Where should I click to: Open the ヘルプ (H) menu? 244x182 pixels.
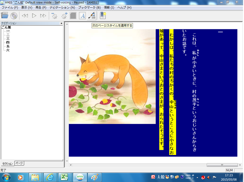124,7
